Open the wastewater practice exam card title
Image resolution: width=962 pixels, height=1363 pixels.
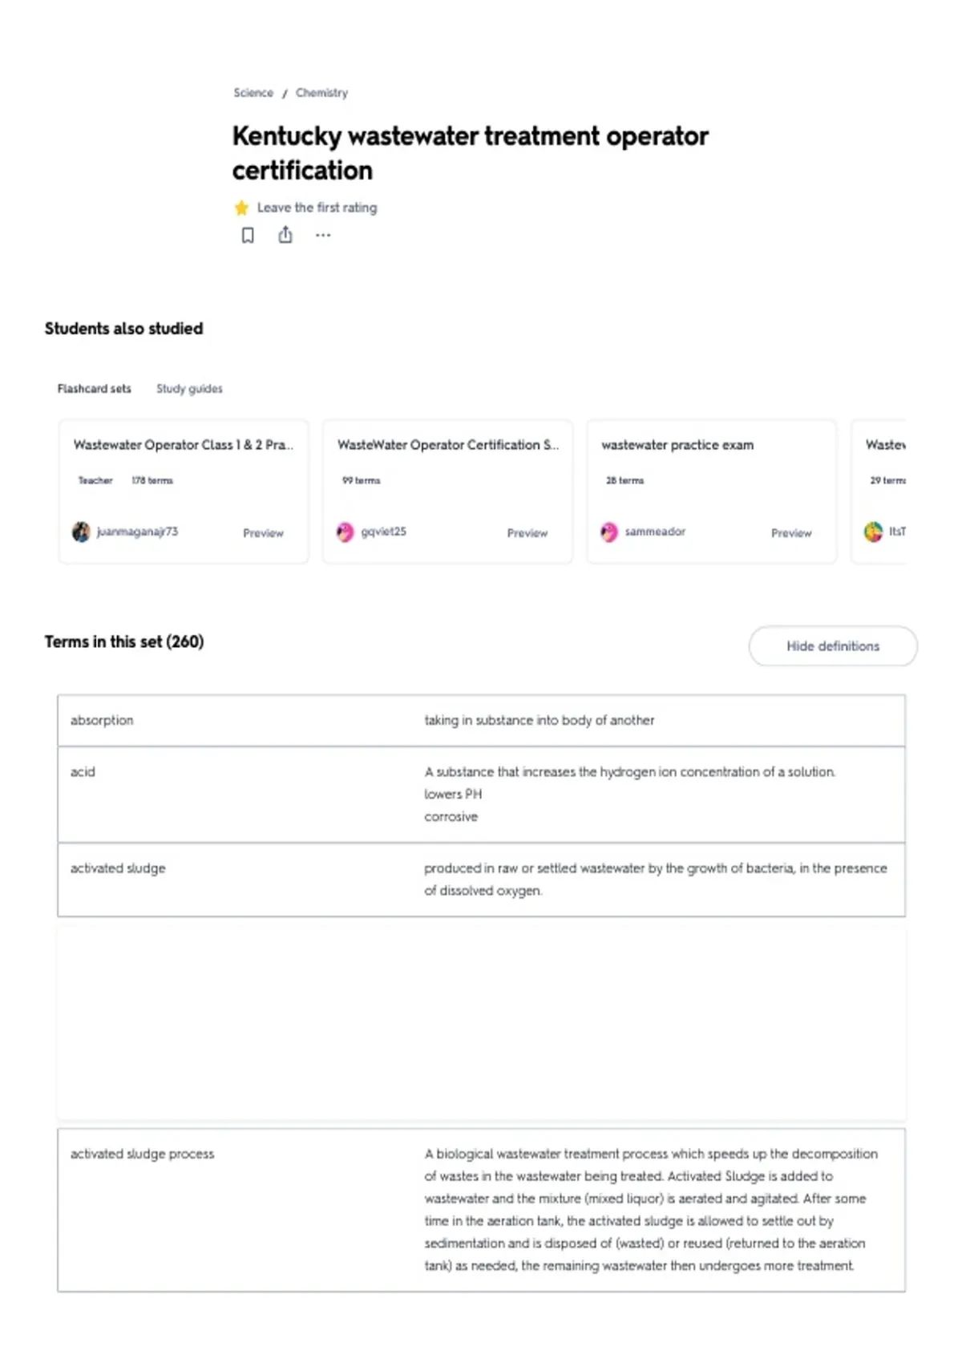(677, 444)
